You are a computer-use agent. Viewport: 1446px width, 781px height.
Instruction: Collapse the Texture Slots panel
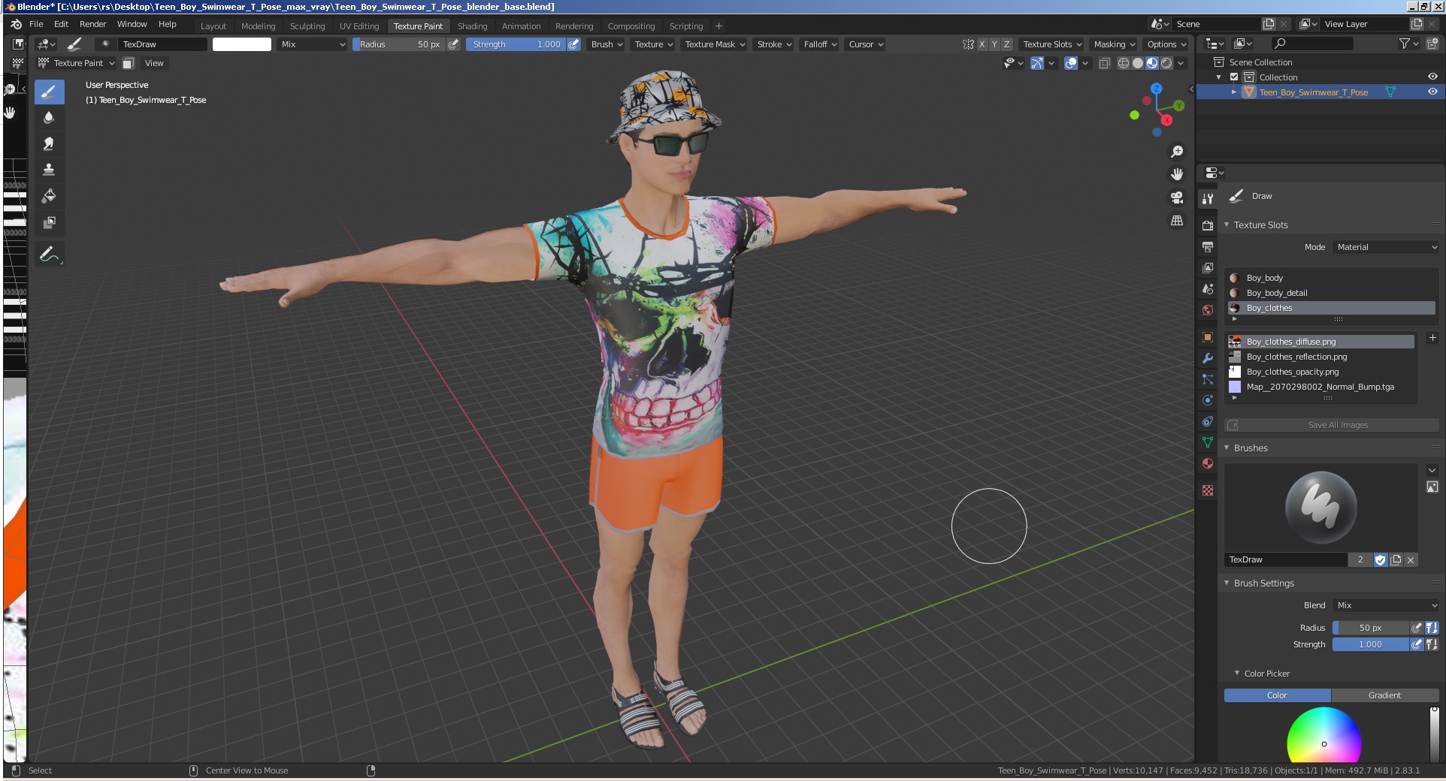(1260, 225)
